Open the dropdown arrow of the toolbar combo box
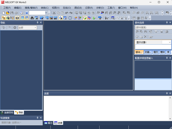172x129 pixels. (46, 13)
